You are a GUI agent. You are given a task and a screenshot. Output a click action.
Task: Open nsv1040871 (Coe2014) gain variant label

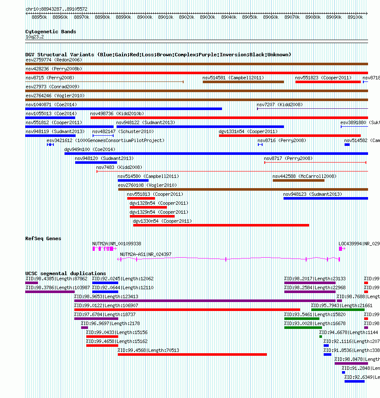51,105
